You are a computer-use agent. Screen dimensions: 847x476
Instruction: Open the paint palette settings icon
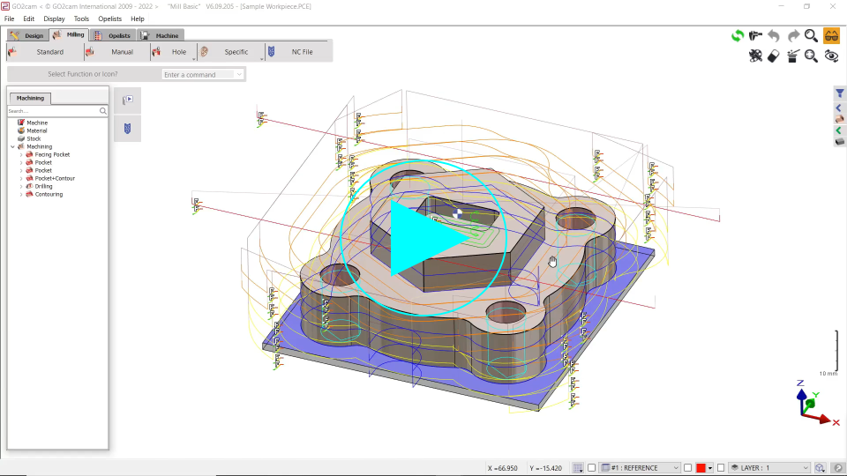pos(755,56)
